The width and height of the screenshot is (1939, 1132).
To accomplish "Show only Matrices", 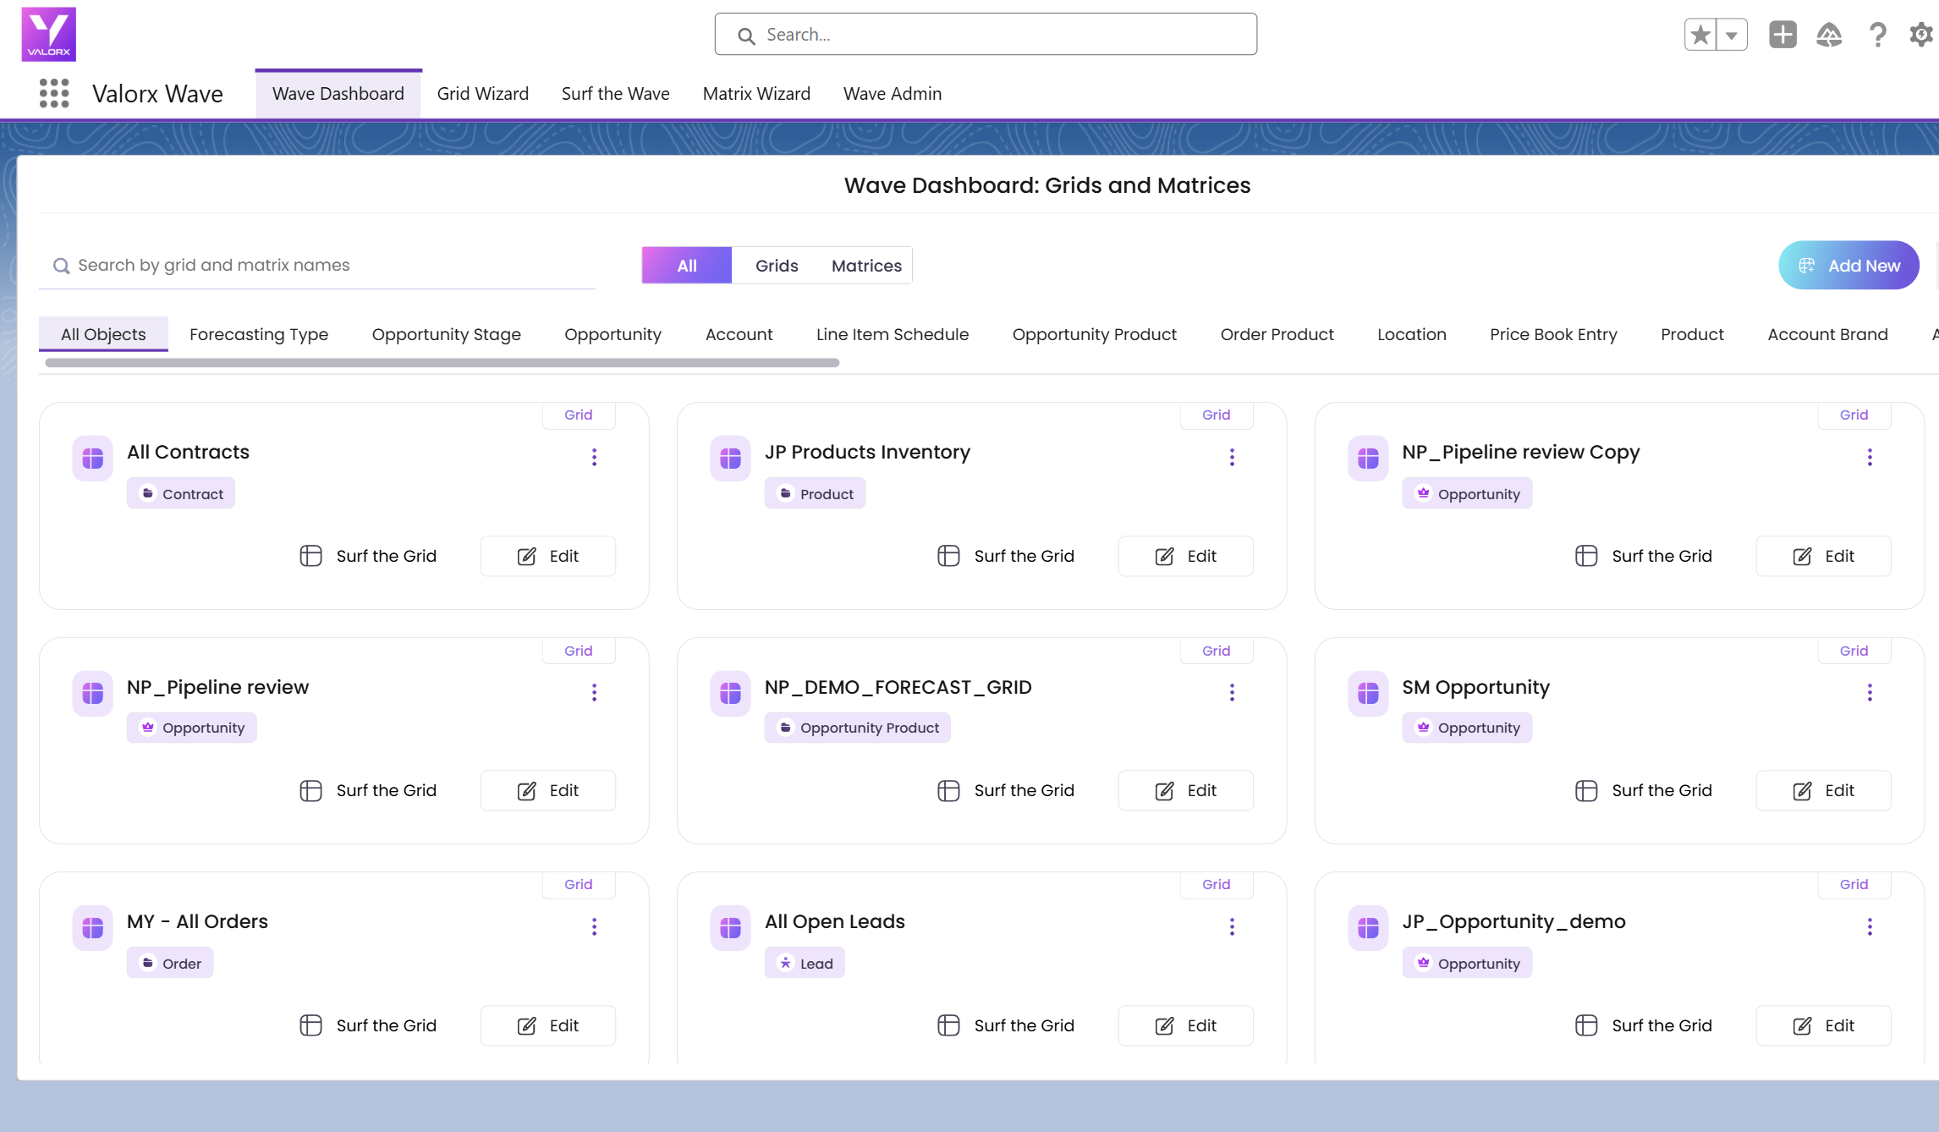I will coord(866,266).
